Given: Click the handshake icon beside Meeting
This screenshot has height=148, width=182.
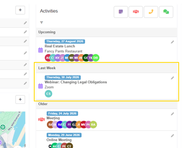Looking at the screenshot, I should coord(41,119).
